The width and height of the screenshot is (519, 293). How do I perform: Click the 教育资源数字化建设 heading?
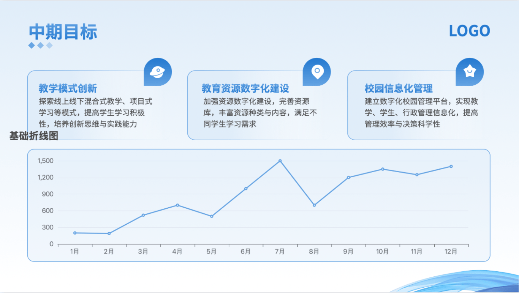pos(245,89)
